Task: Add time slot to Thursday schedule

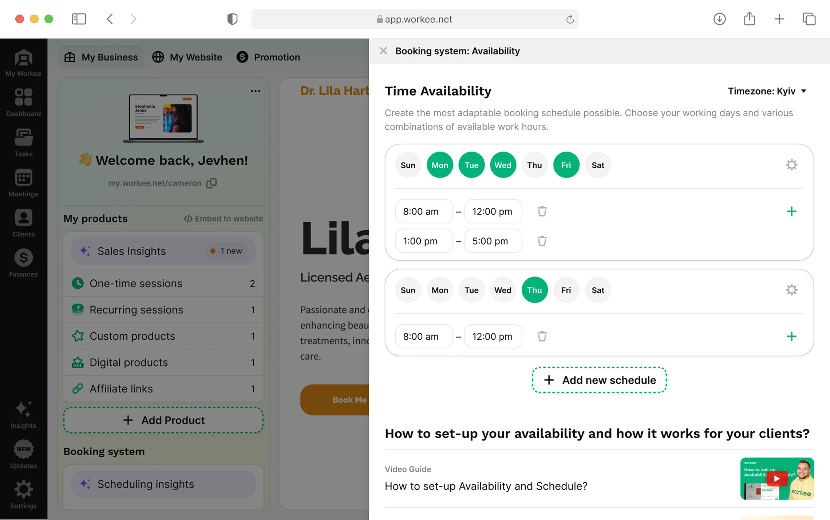Action: coord(791,336)
